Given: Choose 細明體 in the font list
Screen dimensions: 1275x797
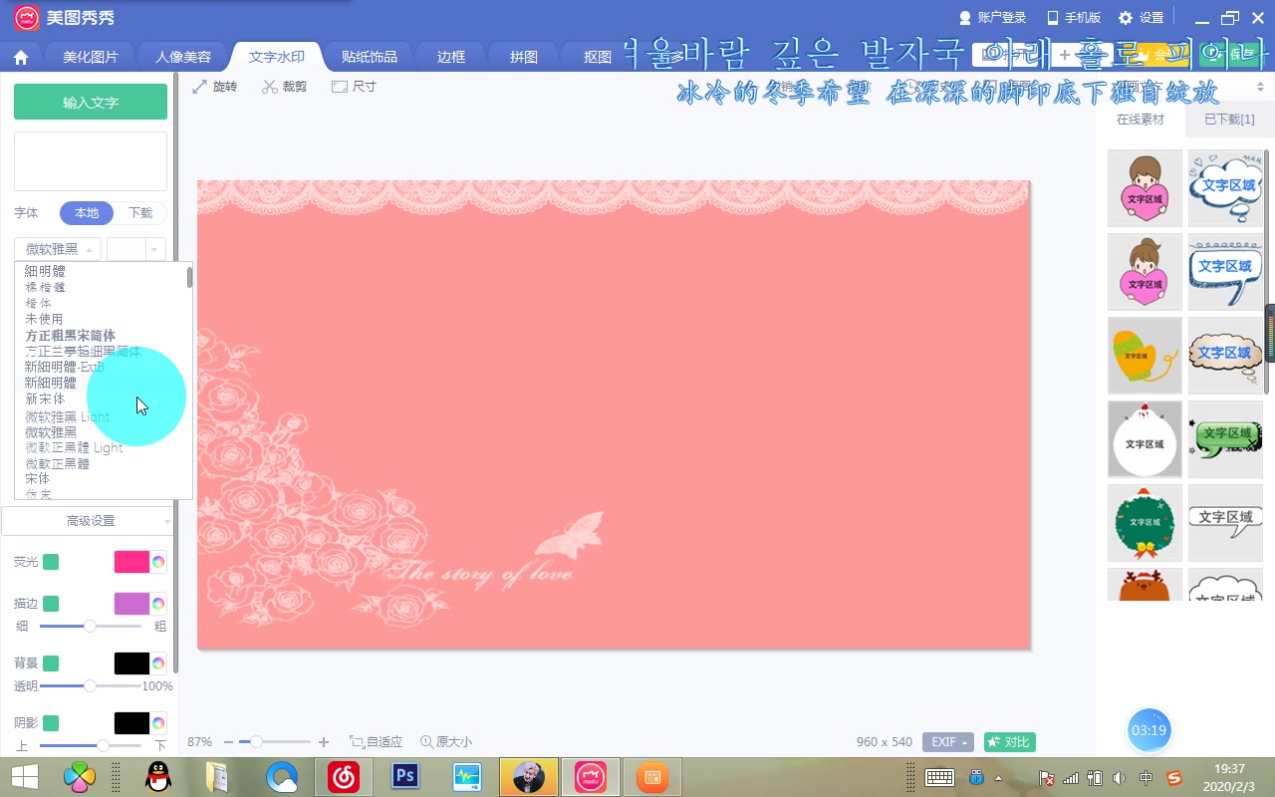Looking at the screenshot, I should pyautogui.click(x=46, y=271).
